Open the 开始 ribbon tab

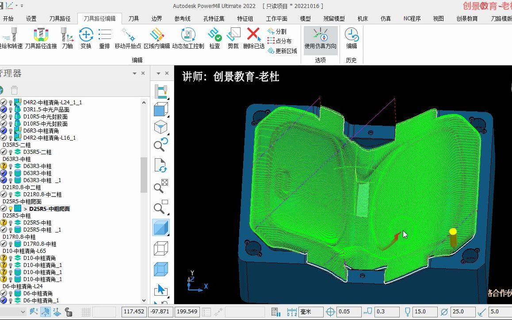point(8,19)
